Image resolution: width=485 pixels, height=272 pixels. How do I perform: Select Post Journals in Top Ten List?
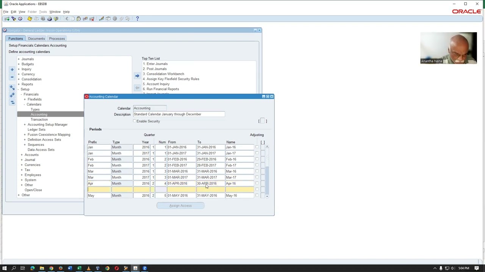point(155,69)
